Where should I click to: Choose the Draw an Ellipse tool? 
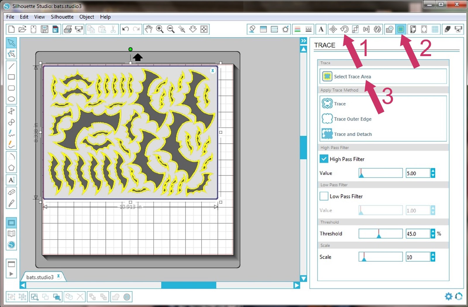(11, 99)
